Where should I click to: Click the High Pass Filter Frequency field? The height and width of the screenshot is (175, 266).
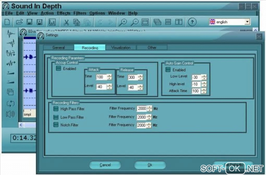(142, 108)
